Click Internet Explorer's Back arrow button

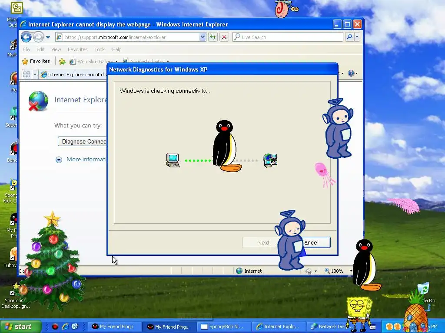(26, 37)
